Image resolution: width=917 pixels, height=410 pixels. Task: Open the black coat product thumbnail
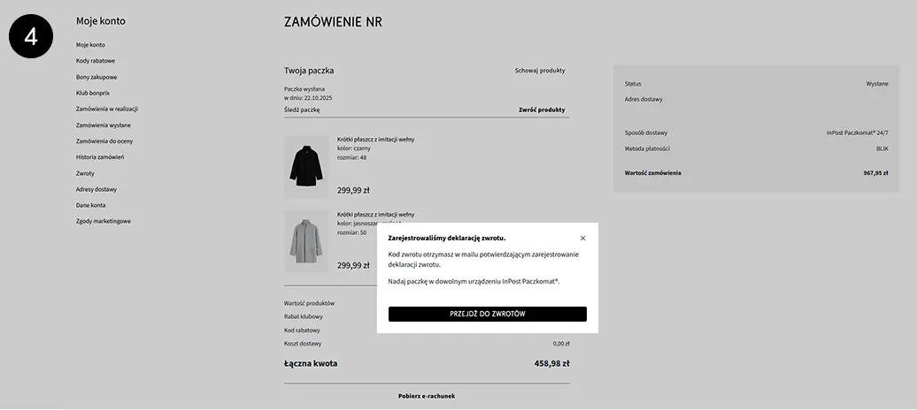306,166
